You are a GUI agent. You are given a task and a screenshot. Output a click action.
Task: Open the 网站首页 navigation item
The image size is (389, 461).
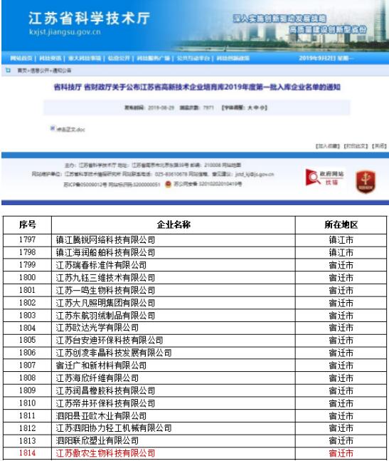point(21,58)
